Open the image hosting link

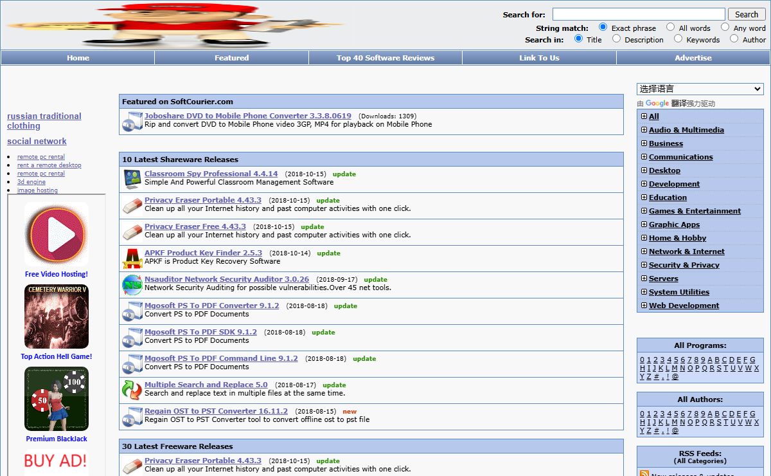pyautogui.click(x=37, y=190)
